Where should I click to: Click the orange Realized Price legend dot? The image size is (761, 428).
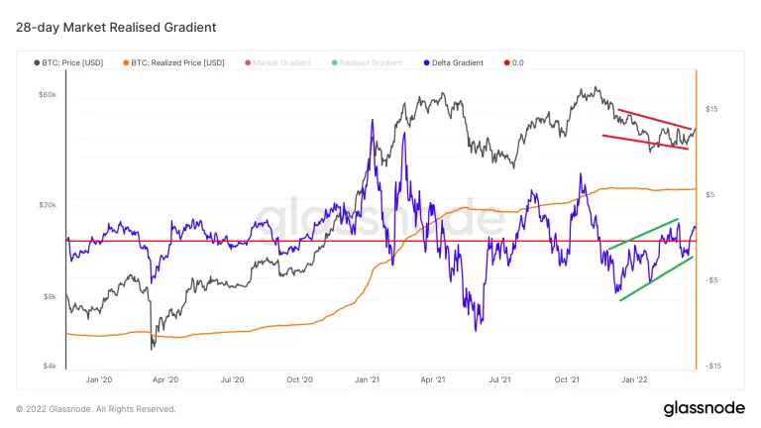coord(126,62)
